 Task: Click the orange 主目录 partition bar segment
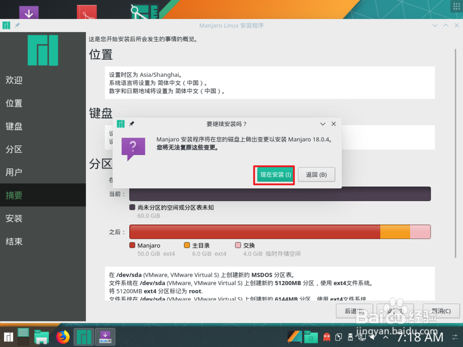(x=395, y=232)
